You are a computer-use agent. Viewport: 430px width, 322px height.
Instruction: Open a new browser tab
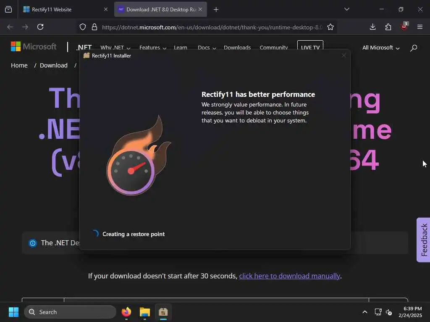pos(216,10)
